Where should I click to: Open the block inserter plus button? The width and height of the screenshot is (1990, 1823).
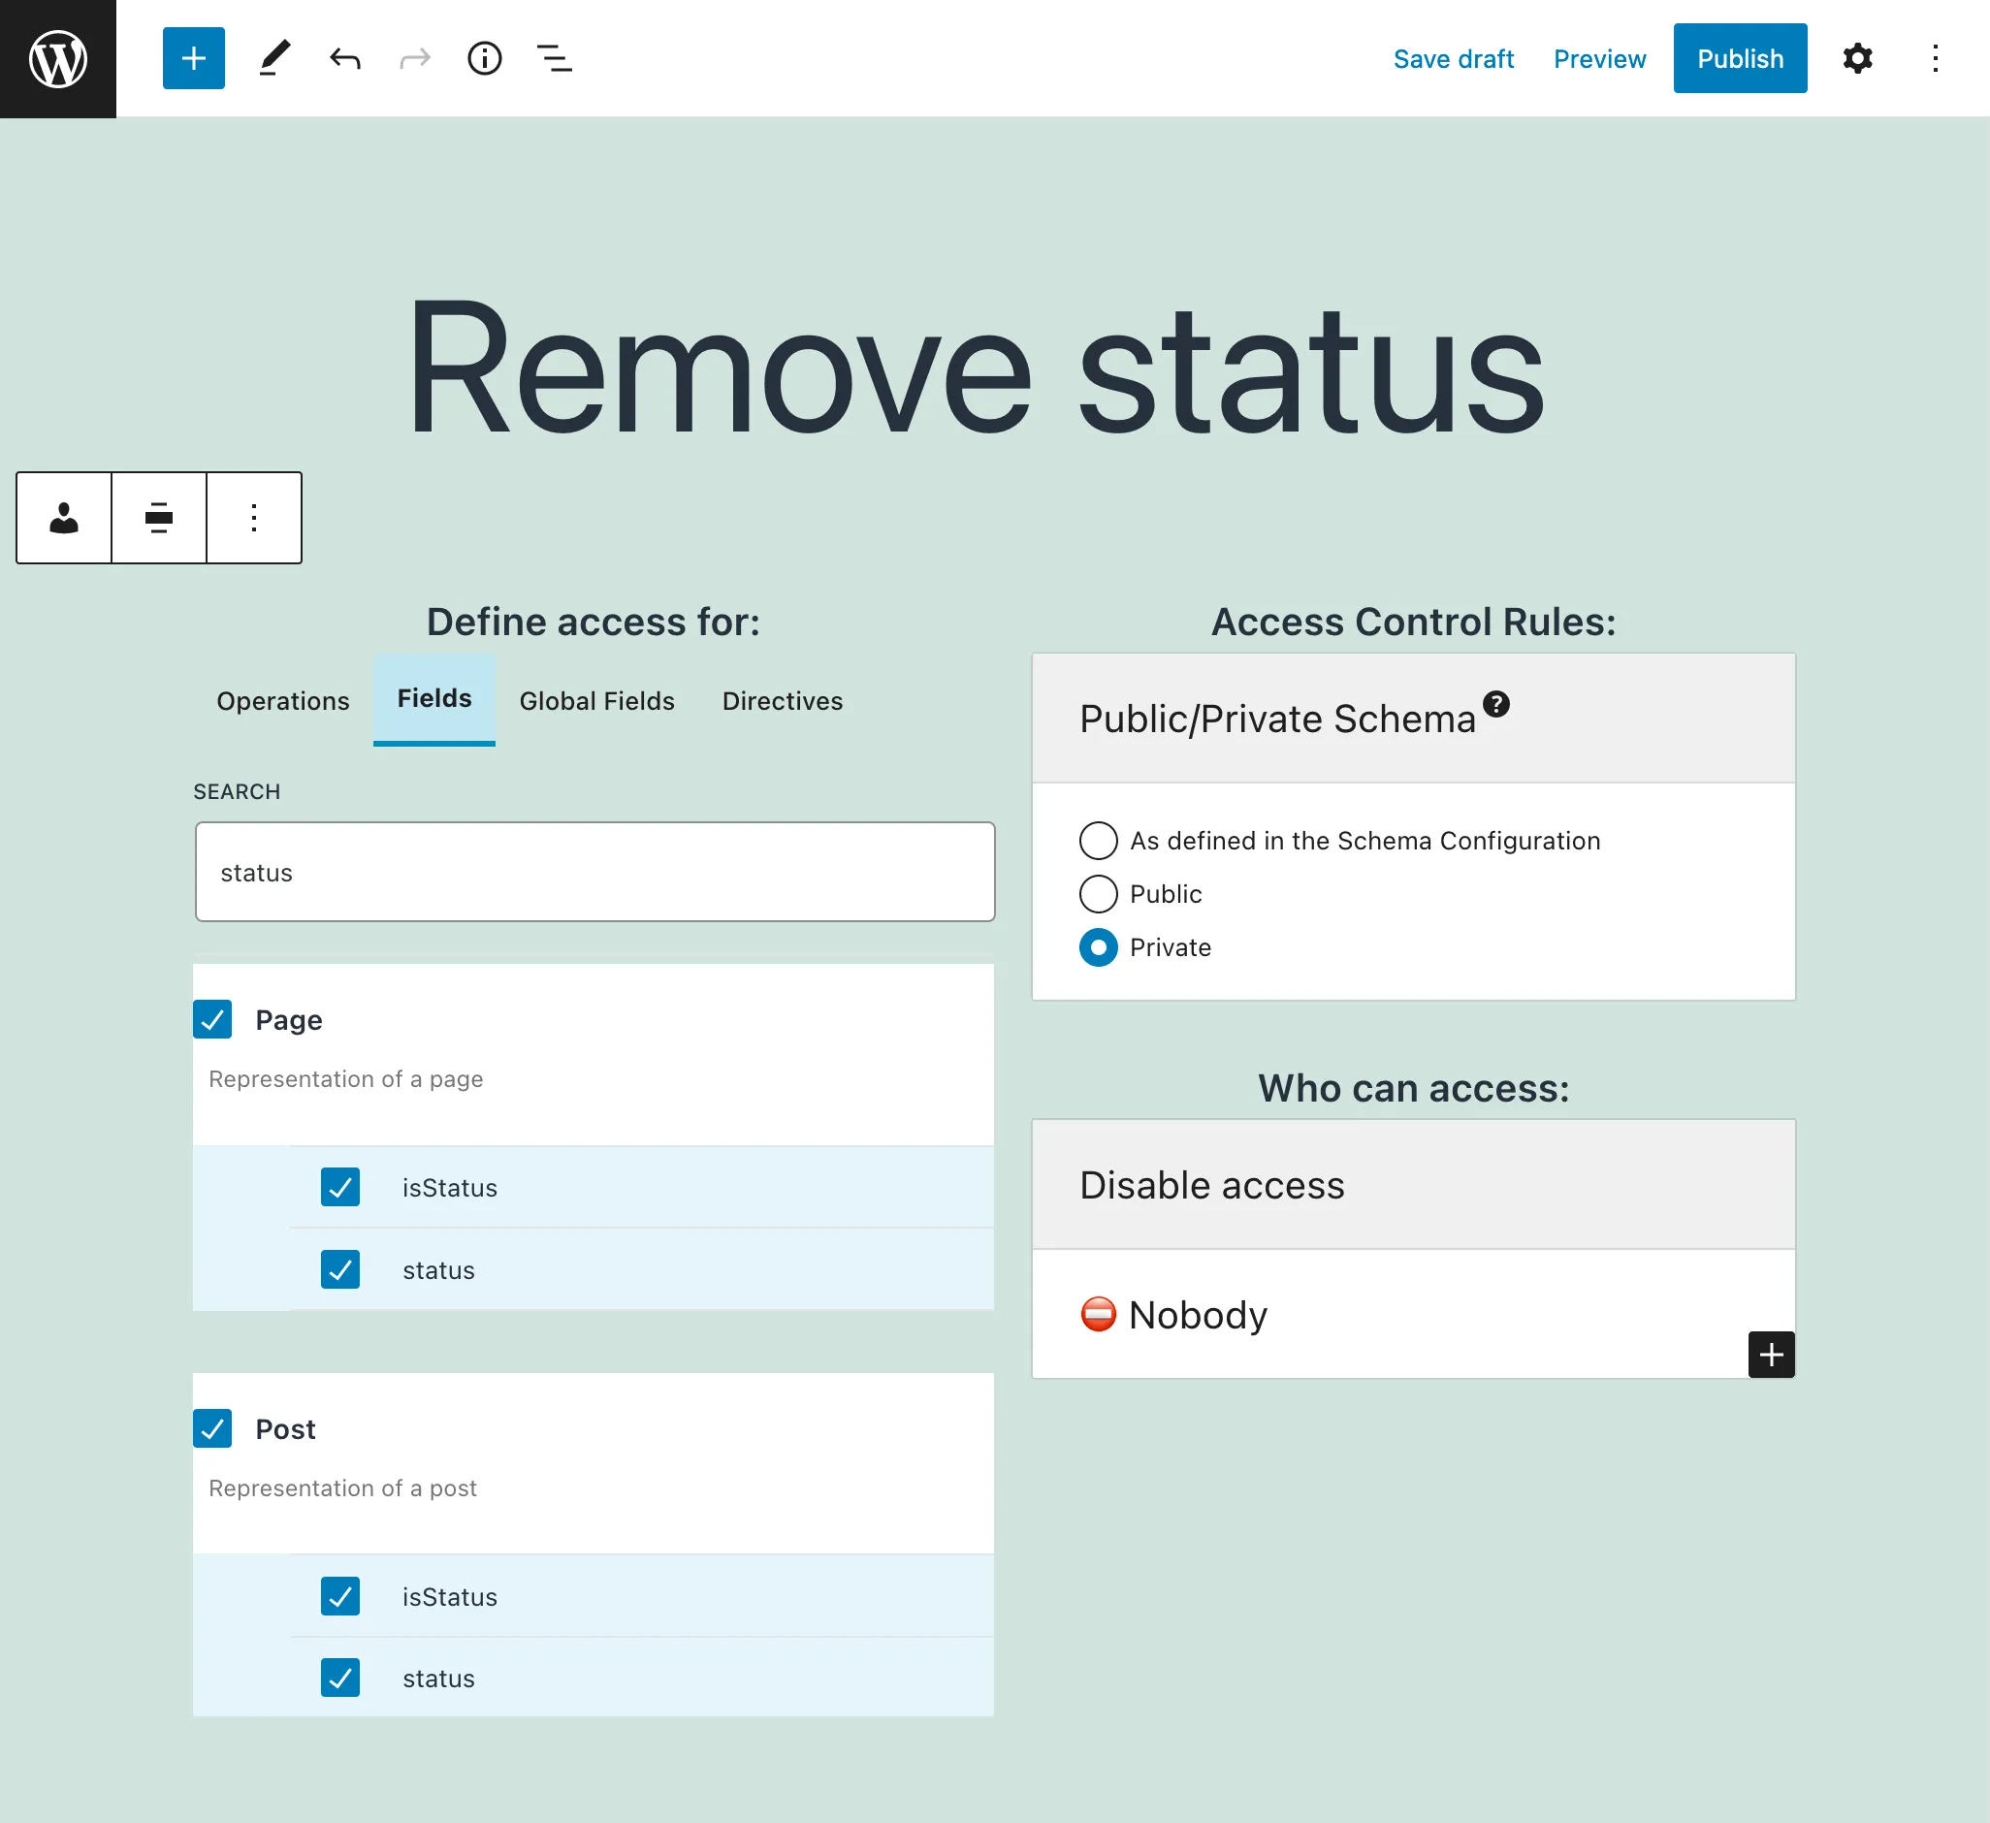(194, 58)
